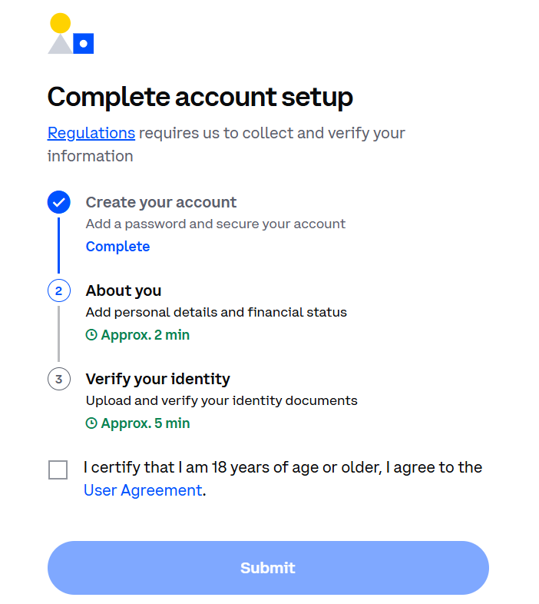
Task: Click the clock icon beside Approx. 5 min
Action: [91, 423]
